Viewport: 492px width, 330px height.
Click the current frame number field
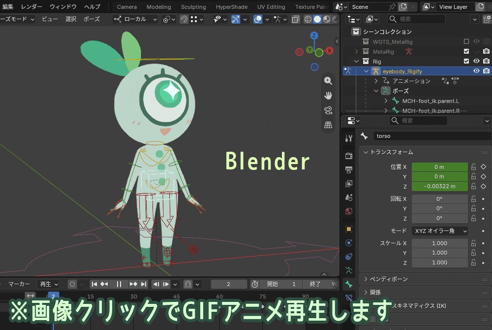[x=228, y=284]
